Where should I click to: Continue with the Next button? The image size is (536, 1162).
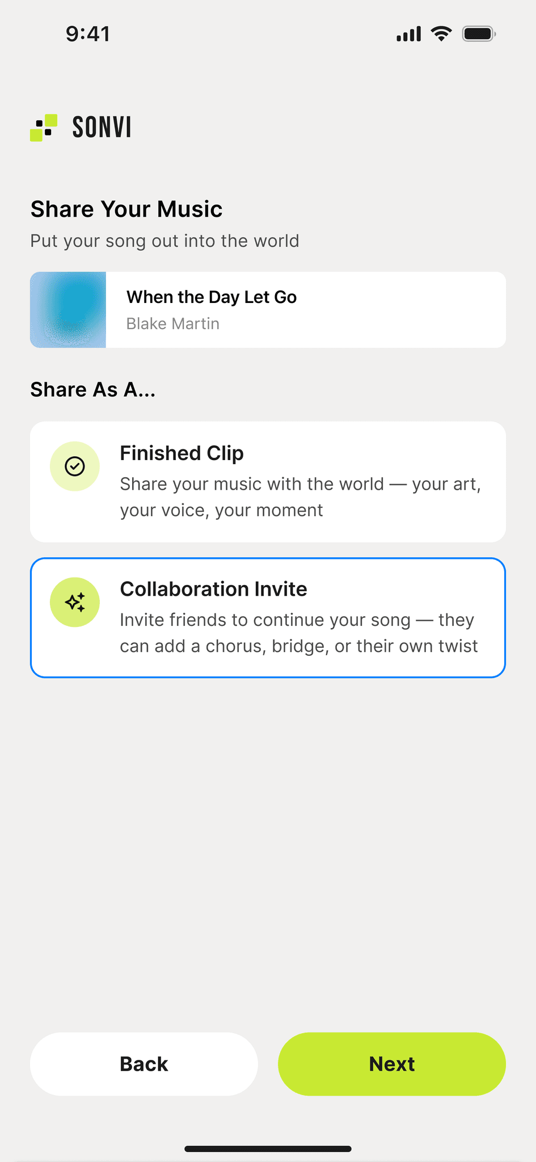point(392,1064)
